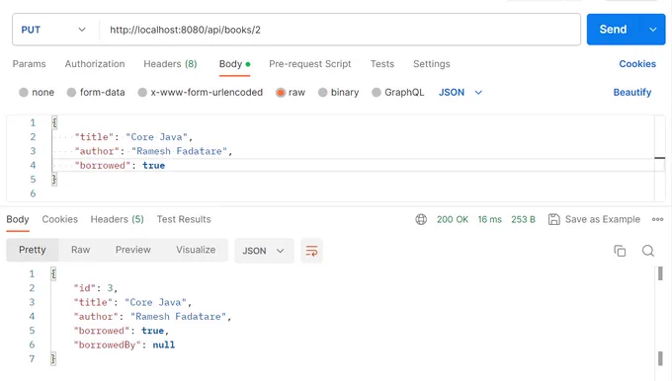Click the "title" key in request body
Image resolution: width=672 pixels, height=381 pixels.
pyautogui.click(x=94, y=137)
